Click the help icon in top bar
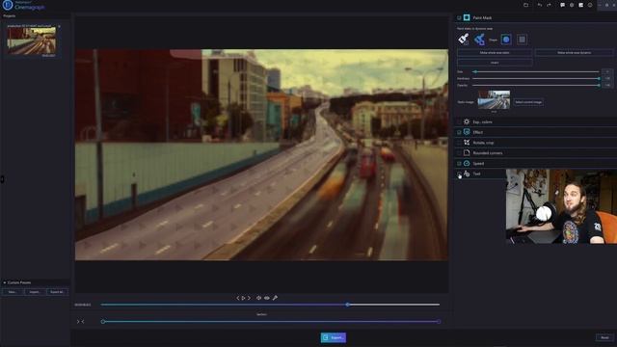Image resolution: width=617 pixels, height=347 pixels. (x=590, y=5)
